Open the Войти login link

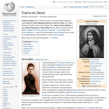[106, 2]
